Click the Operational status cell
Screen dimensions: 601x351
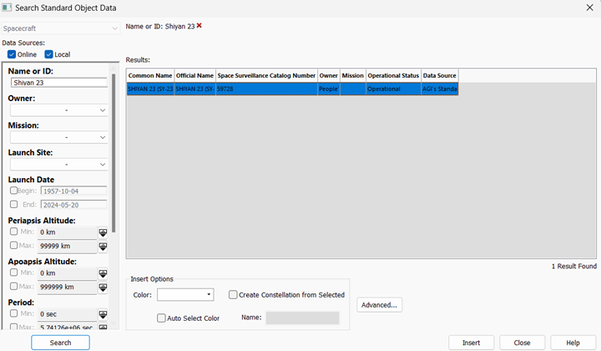point(394,89)
